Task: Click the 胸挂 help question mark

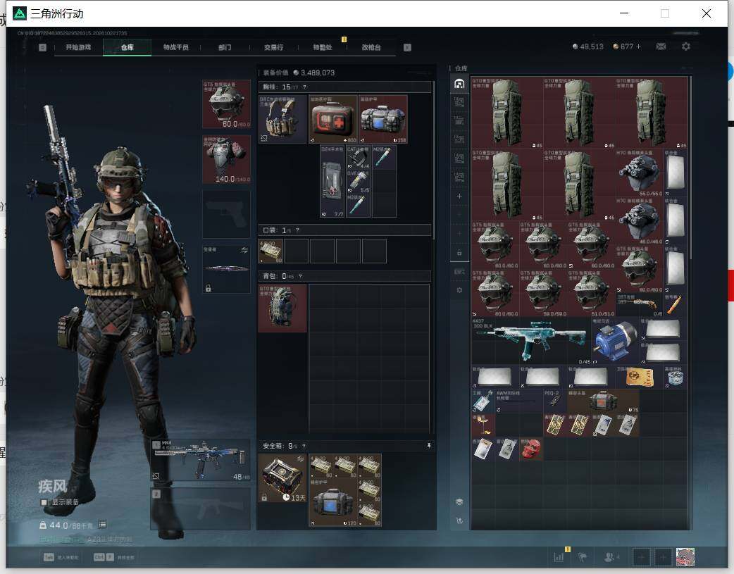Action: (304, 87)
